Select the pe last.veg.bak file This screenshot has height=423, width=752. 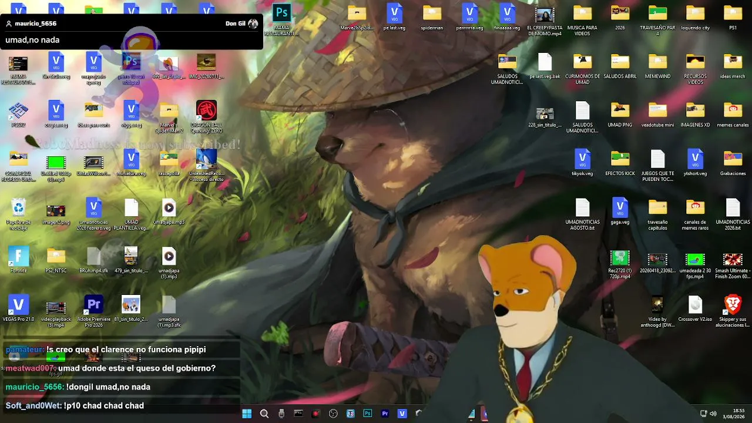[x=545, y=65]
